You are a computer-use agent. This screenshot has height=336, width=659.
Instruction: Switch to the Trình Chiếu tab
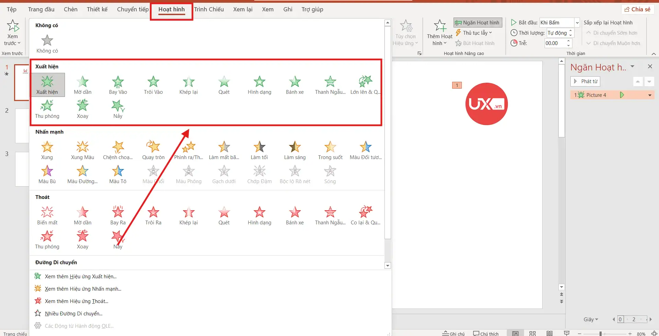coord(209,9)
